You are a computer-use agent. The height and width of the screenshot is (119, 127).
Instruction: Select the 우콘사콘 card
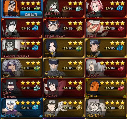pyautogui.click(x=106, y=68)
